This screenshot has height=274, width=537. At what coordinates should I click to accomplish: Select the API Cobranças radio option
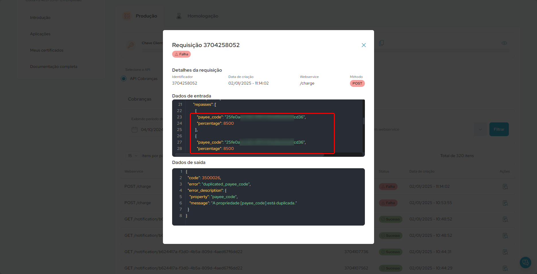point(124,79)
